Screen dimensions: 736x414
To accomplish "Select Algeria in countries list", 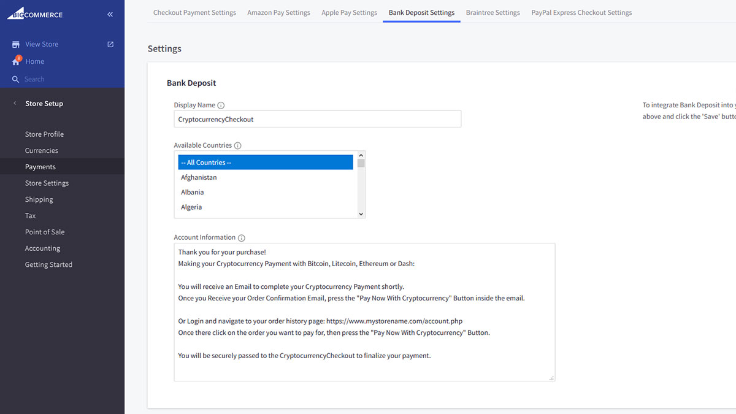I will (x=266, y=207).
